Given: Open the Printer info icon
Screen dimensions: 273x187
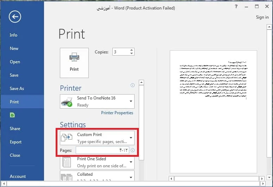Looking at the screenshot, I should 132,85.
